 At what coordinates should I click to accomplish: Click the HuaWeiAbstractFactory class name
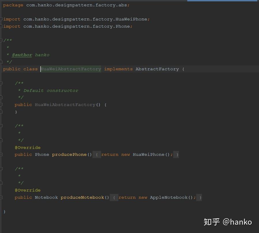coord(71,69)
